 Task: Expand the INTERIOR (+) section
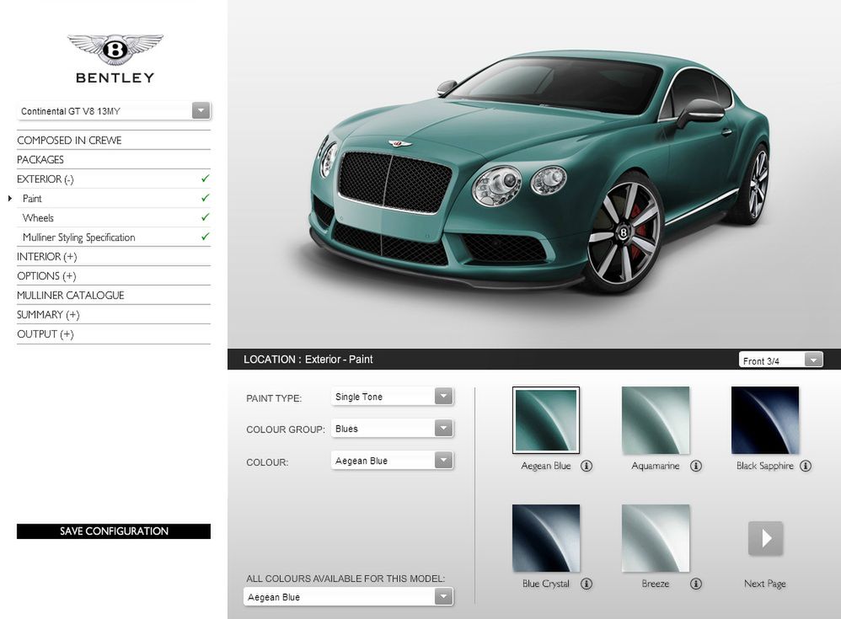pyautogui.click(x=46, y=257)
